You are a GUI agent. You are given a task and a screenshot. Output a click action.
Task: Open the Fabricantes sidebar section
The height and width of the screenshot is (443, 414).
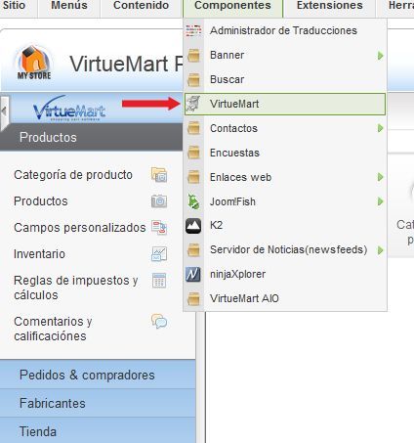pos(98,403)
